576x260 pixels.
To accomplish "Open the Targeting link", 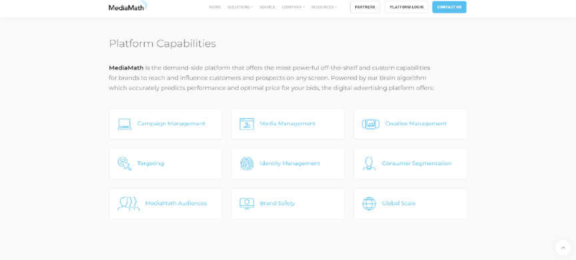I will point(151,163).
